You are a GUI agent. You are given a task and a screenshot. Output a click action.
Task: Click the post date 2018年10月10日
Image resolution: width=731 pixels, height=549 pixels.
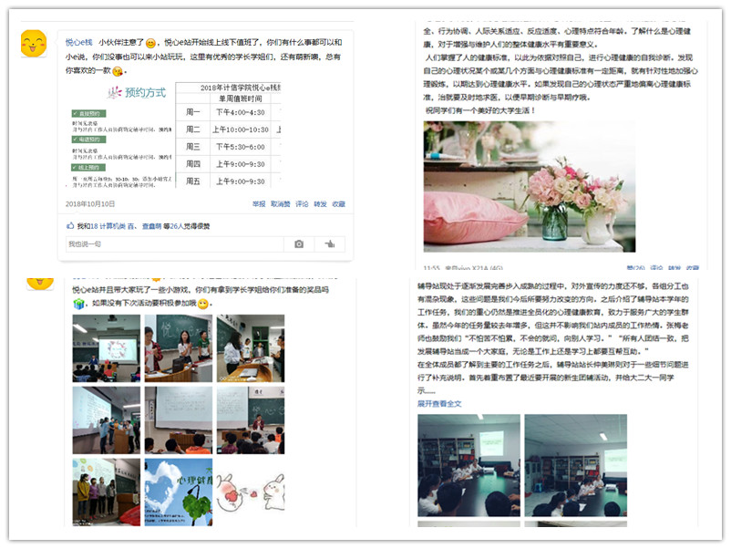pos(90,204)
